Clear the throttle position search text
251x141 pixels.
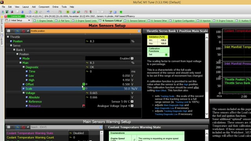click(x=139, y=31)
